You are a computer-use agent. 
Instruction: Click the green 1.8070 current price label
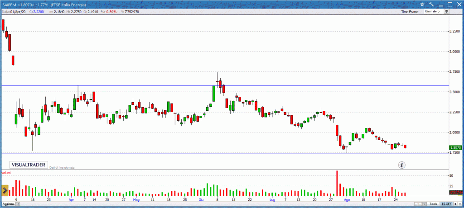click(456, 147)
